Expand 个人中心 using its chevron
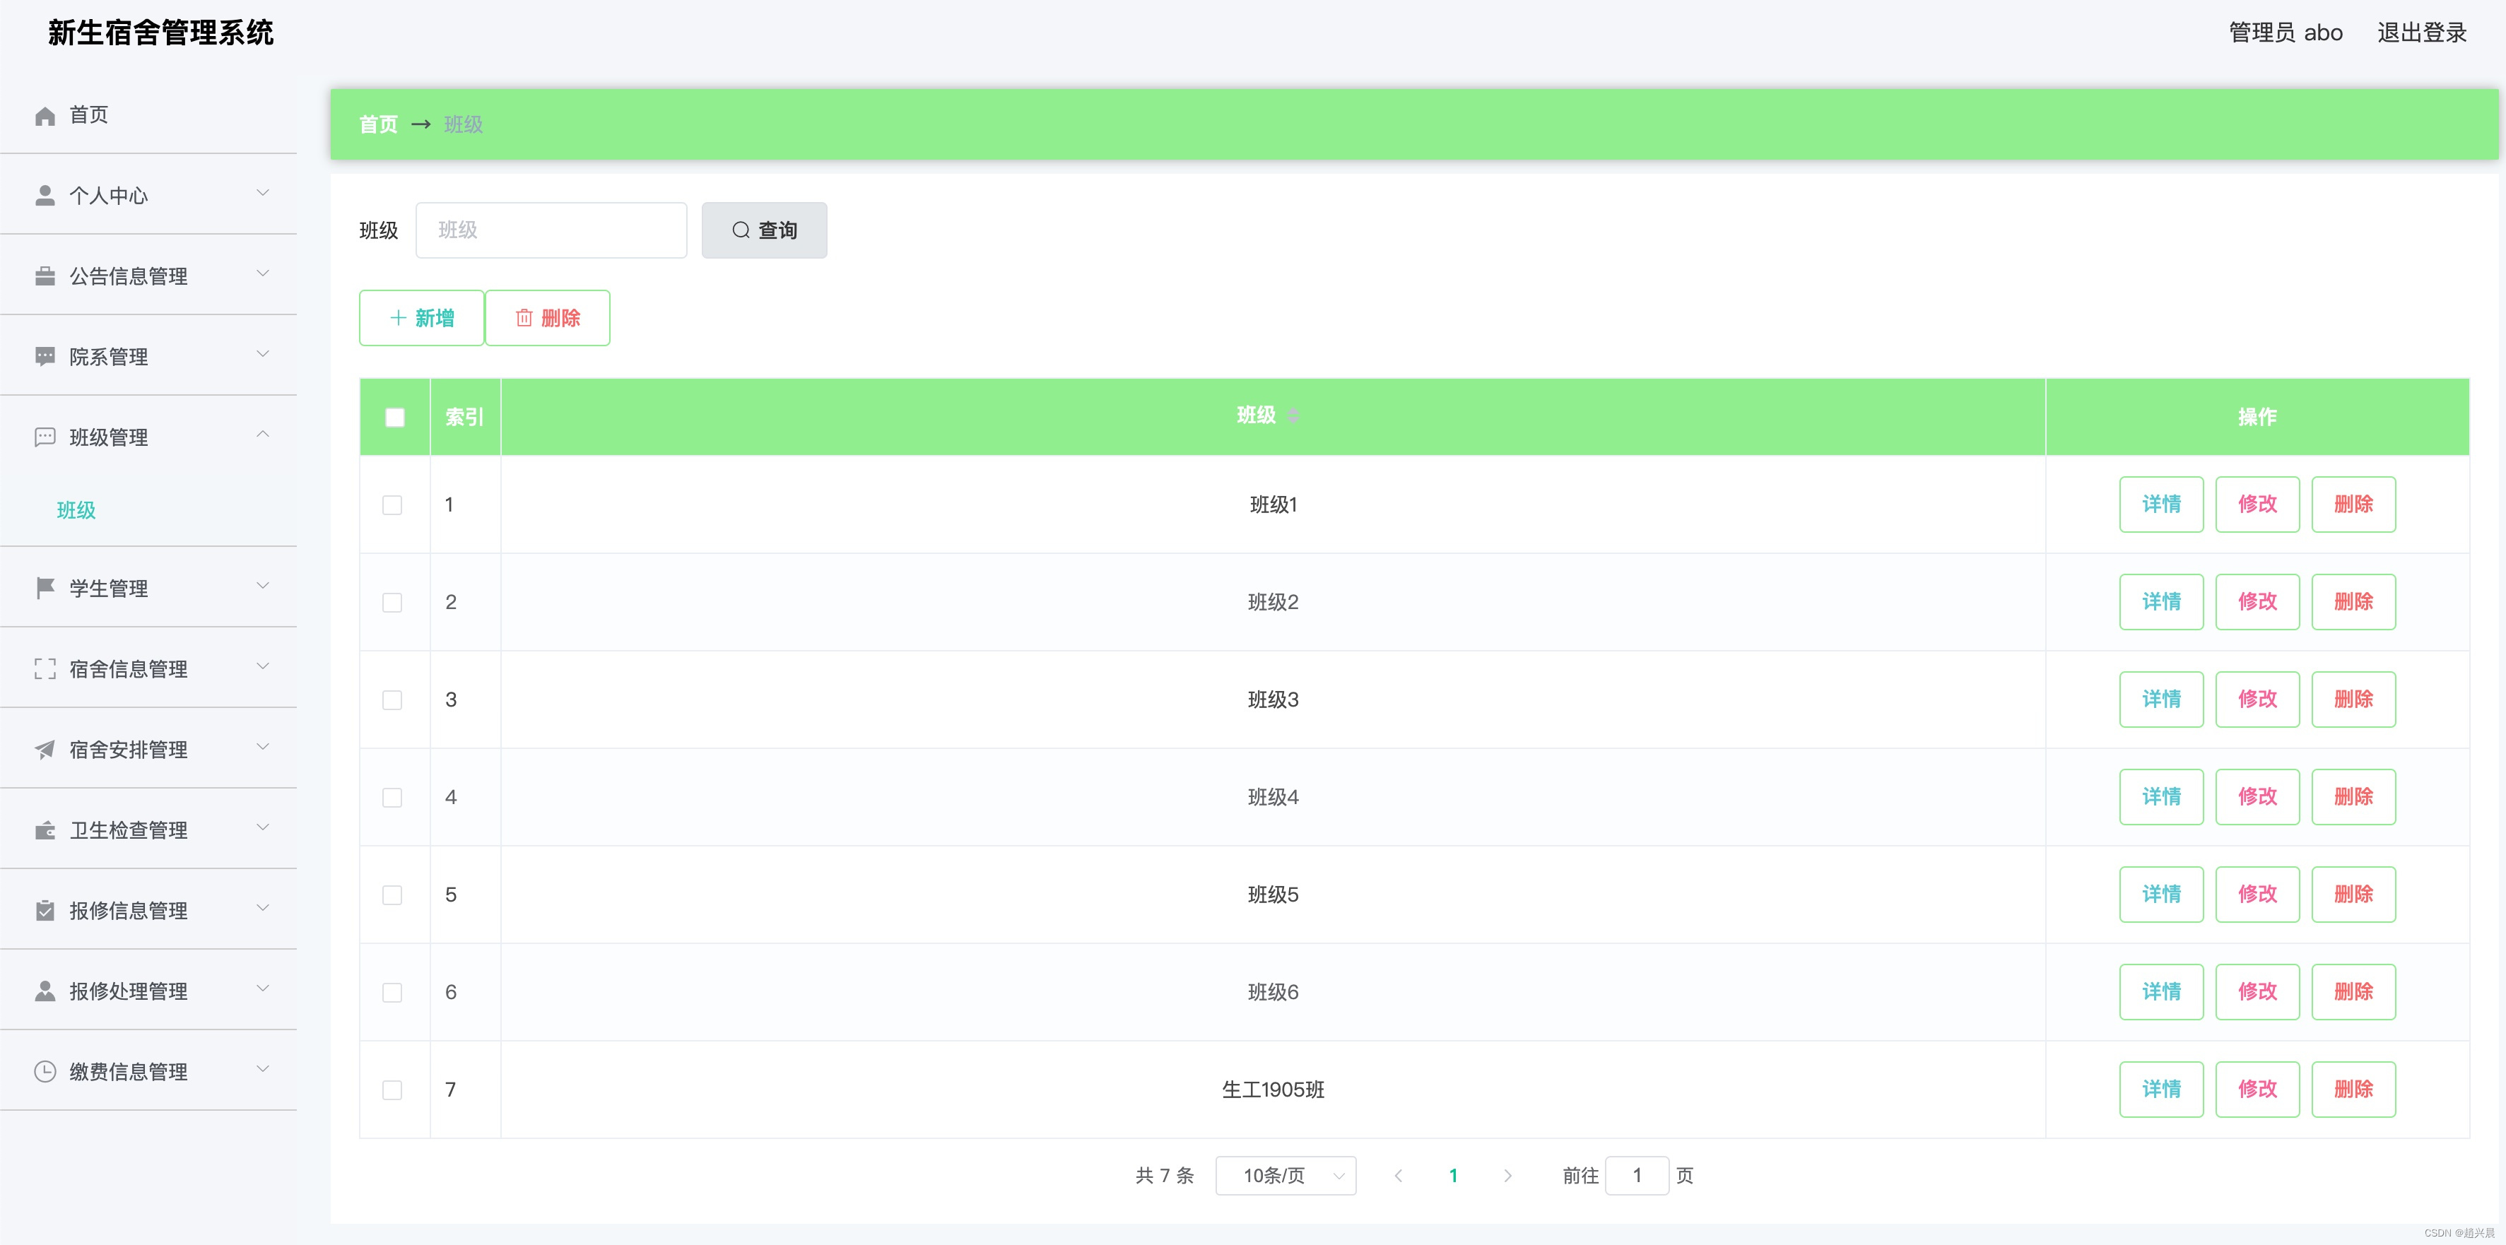The width and height of the screenshot is (2506, 1245). tap(263, 194)
